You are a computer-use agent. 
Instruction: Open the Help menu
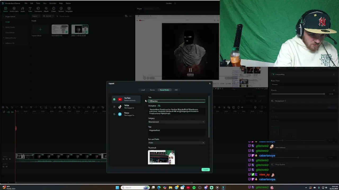click(x=61, y=3)
